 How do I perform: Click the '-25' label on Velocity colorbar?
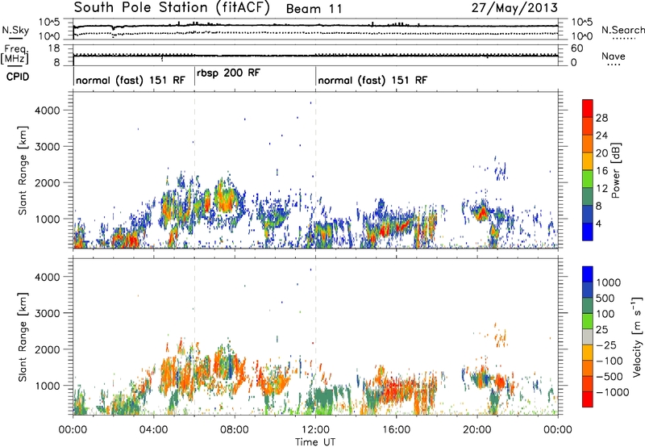point(607,345)
